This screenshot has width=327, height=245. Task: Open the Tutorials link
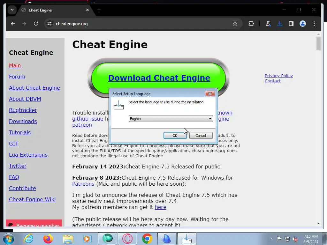point(20,132)
